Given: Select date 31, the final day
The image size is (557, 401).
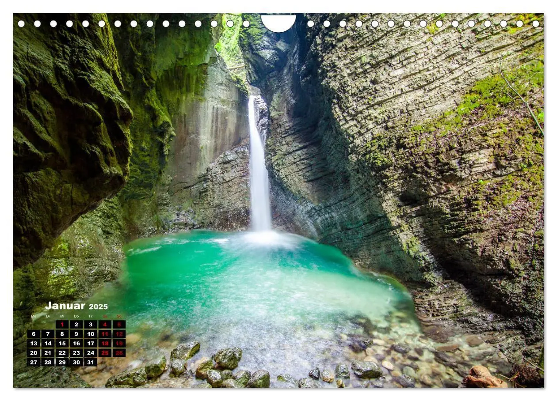Looking at the screenshot, I should coord(91,363).
